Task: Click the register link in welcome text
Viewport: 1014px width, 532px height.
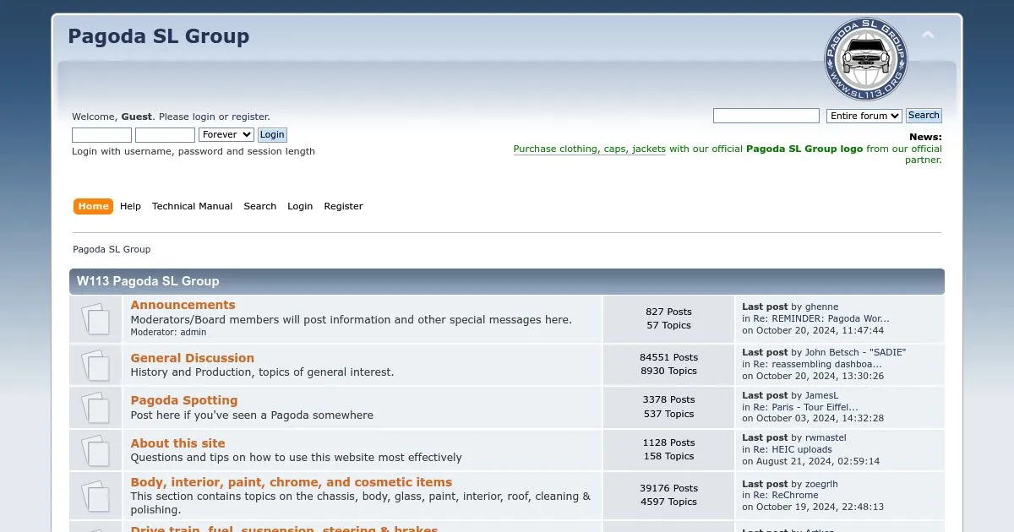Action: [x=250, y=117]
